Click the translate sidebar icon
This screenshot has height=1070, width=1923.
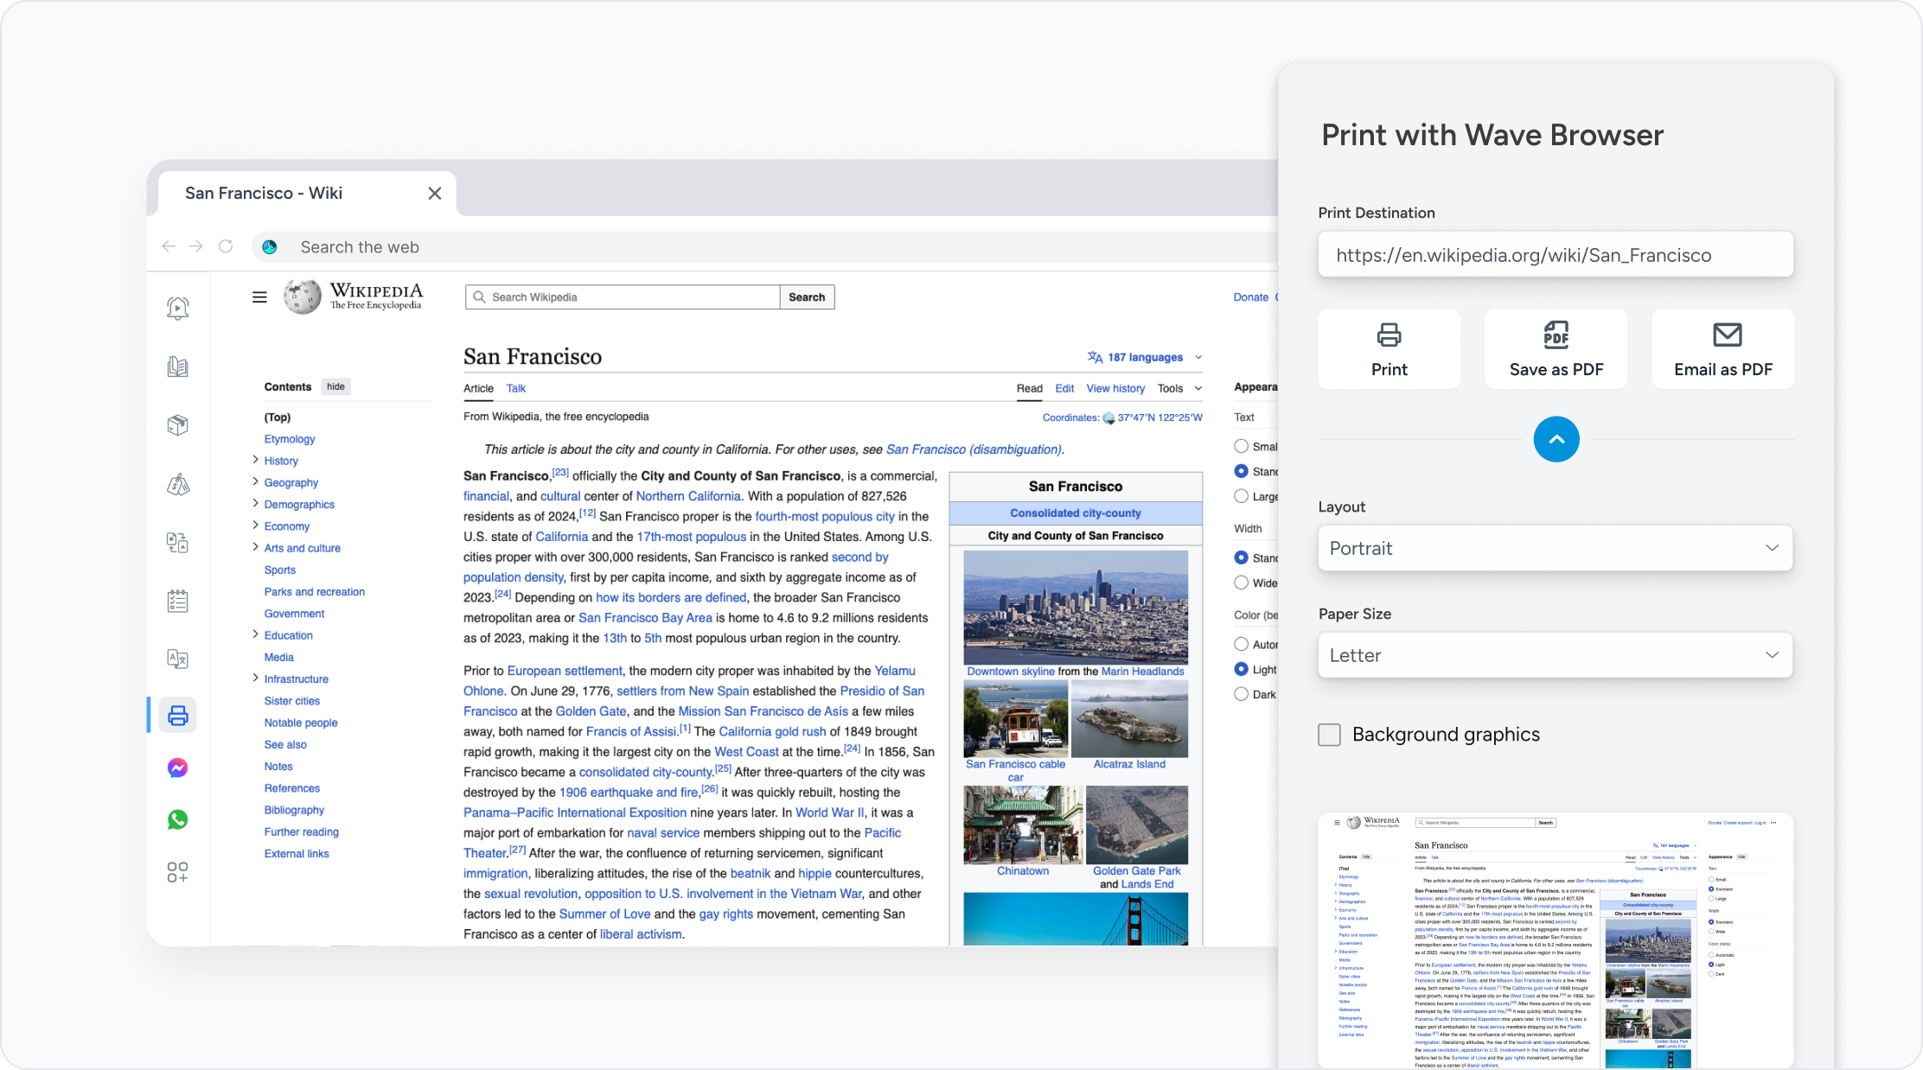pos(177,659)
